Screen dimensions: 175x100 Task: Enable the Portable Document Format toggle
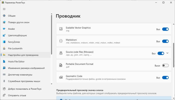[165, 66]
